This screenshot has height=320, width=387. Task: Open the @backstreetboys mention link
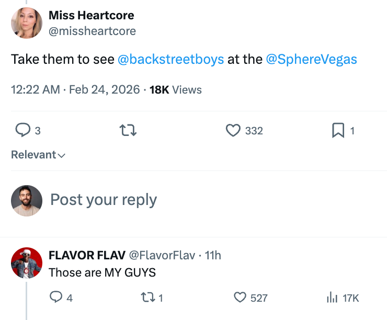click(171, 59)
